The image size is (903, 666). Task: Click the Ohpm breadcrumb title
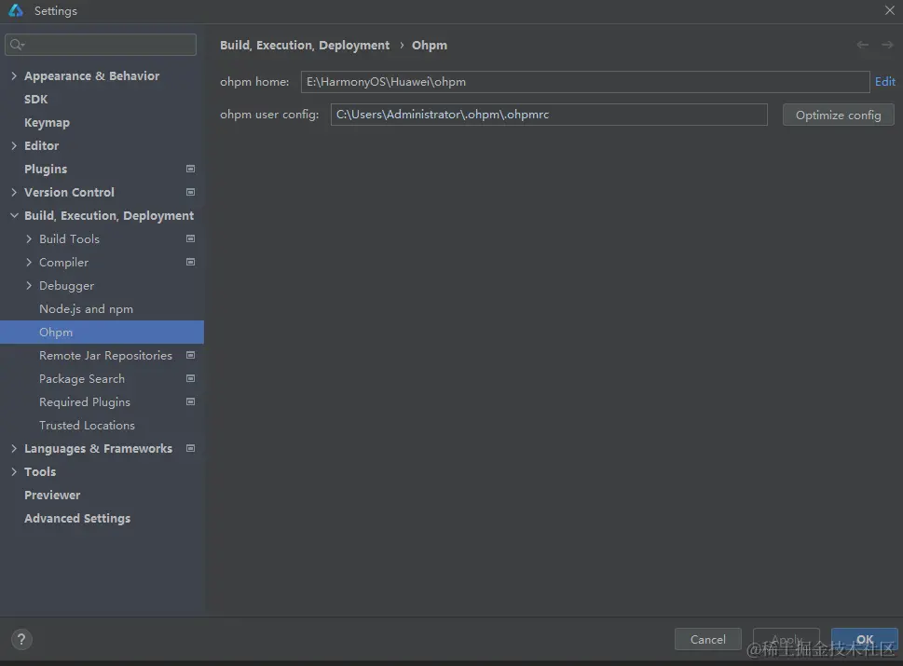pos(429,45)
